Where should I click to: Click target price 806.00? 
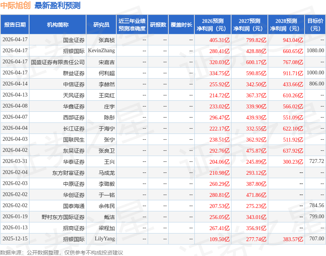point(317,84)
